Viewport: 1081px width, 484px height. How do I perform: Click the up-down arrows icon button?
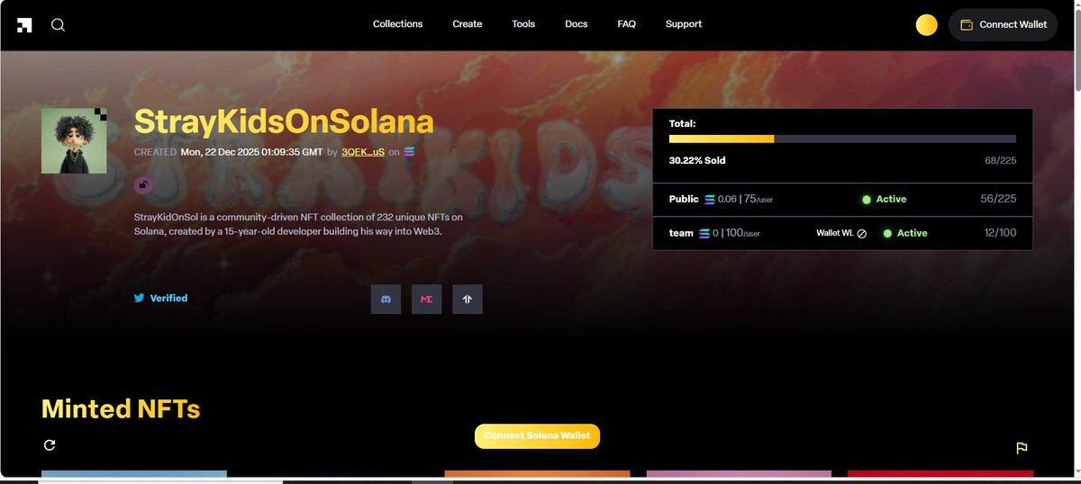click(468, 300)
